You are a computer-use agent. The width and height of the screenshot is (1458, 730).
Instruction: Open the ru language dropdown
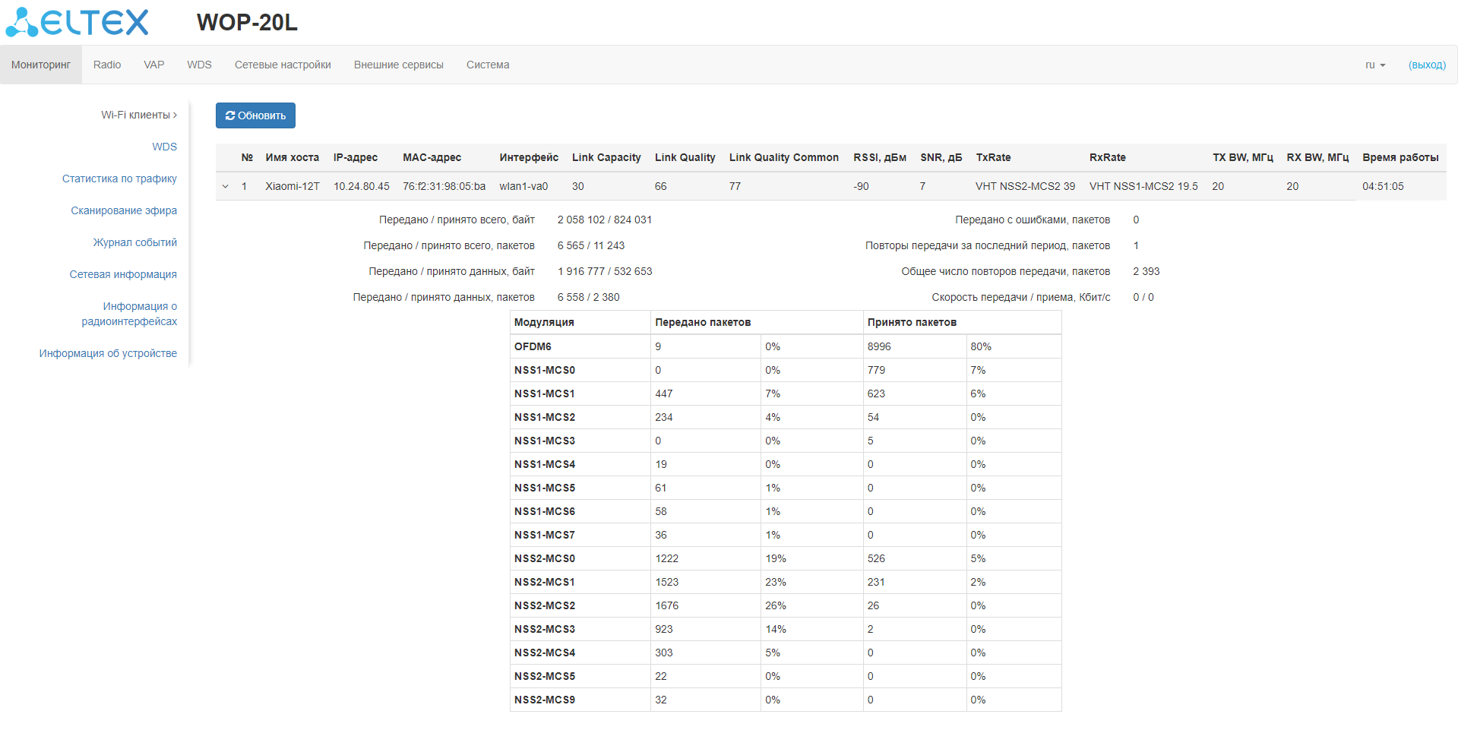[1374, 65]
